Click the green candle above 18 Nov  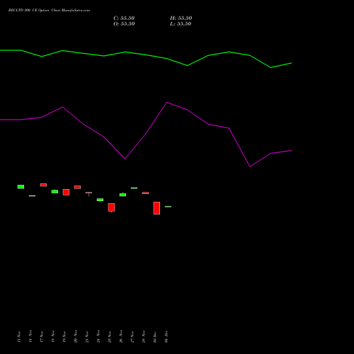point(55,191)
